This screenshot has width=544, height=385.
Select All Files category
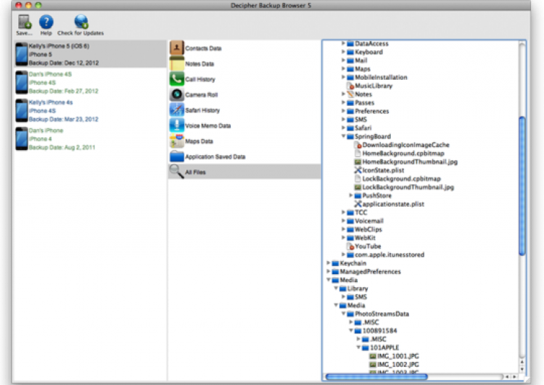244,172
